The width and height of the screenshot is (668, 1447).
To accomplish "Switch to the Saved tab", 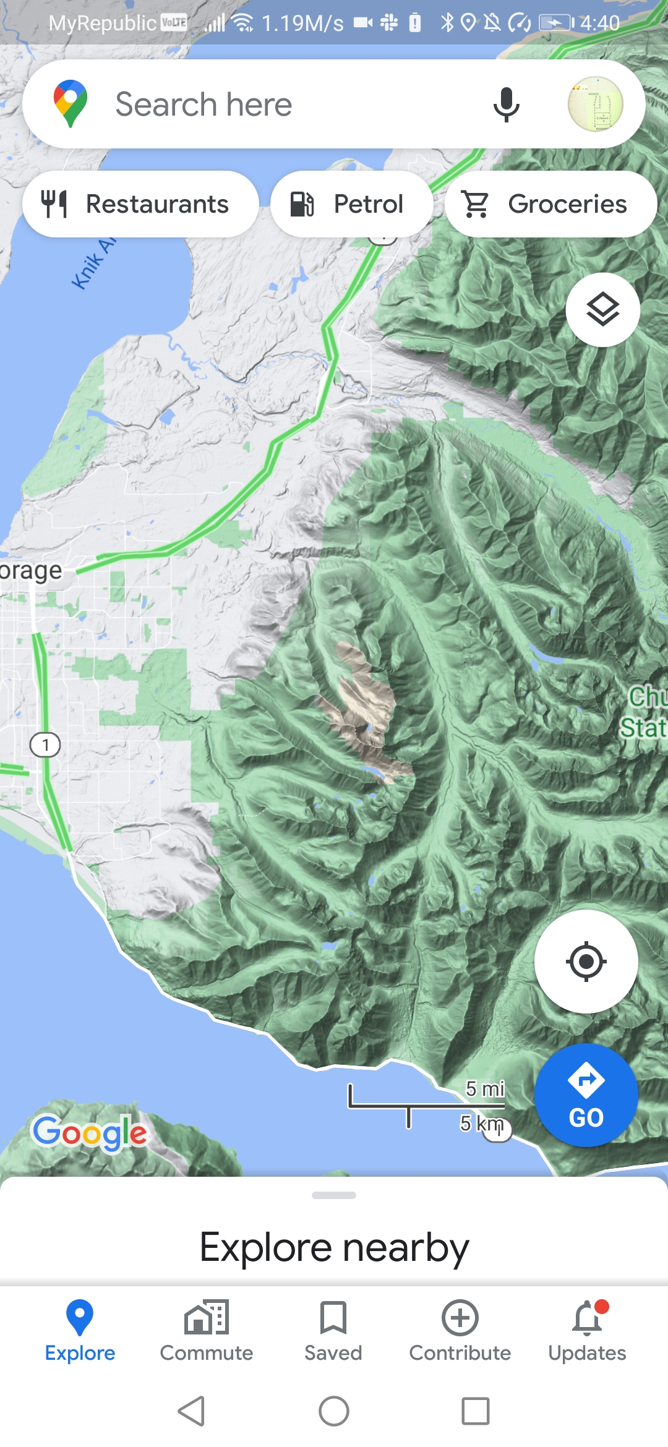I will (x=333, y=1331).
